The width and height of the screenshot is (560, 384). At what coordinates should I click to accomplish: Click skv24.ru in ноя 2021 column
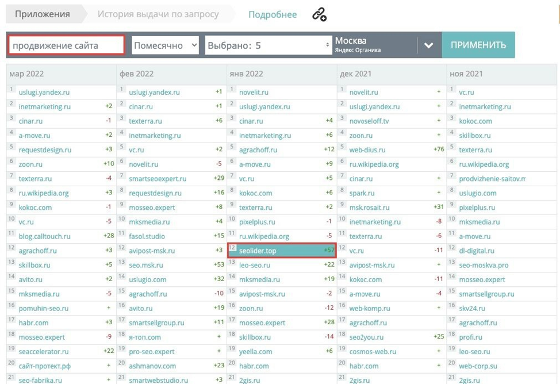click(x=472, y=308)
